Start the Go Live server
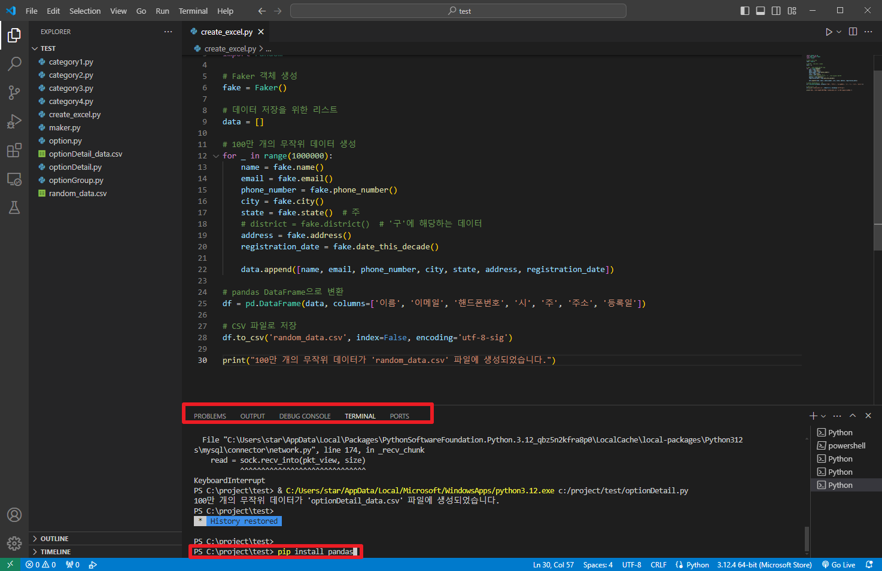The width and height of the screenshot is (882, 571). click(838, 564)
